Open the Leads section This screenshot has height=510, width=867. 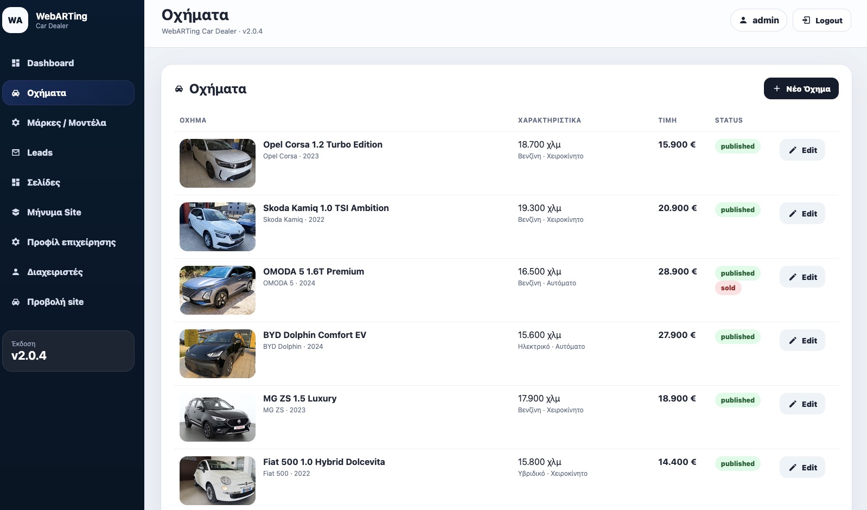coord(68,152)
